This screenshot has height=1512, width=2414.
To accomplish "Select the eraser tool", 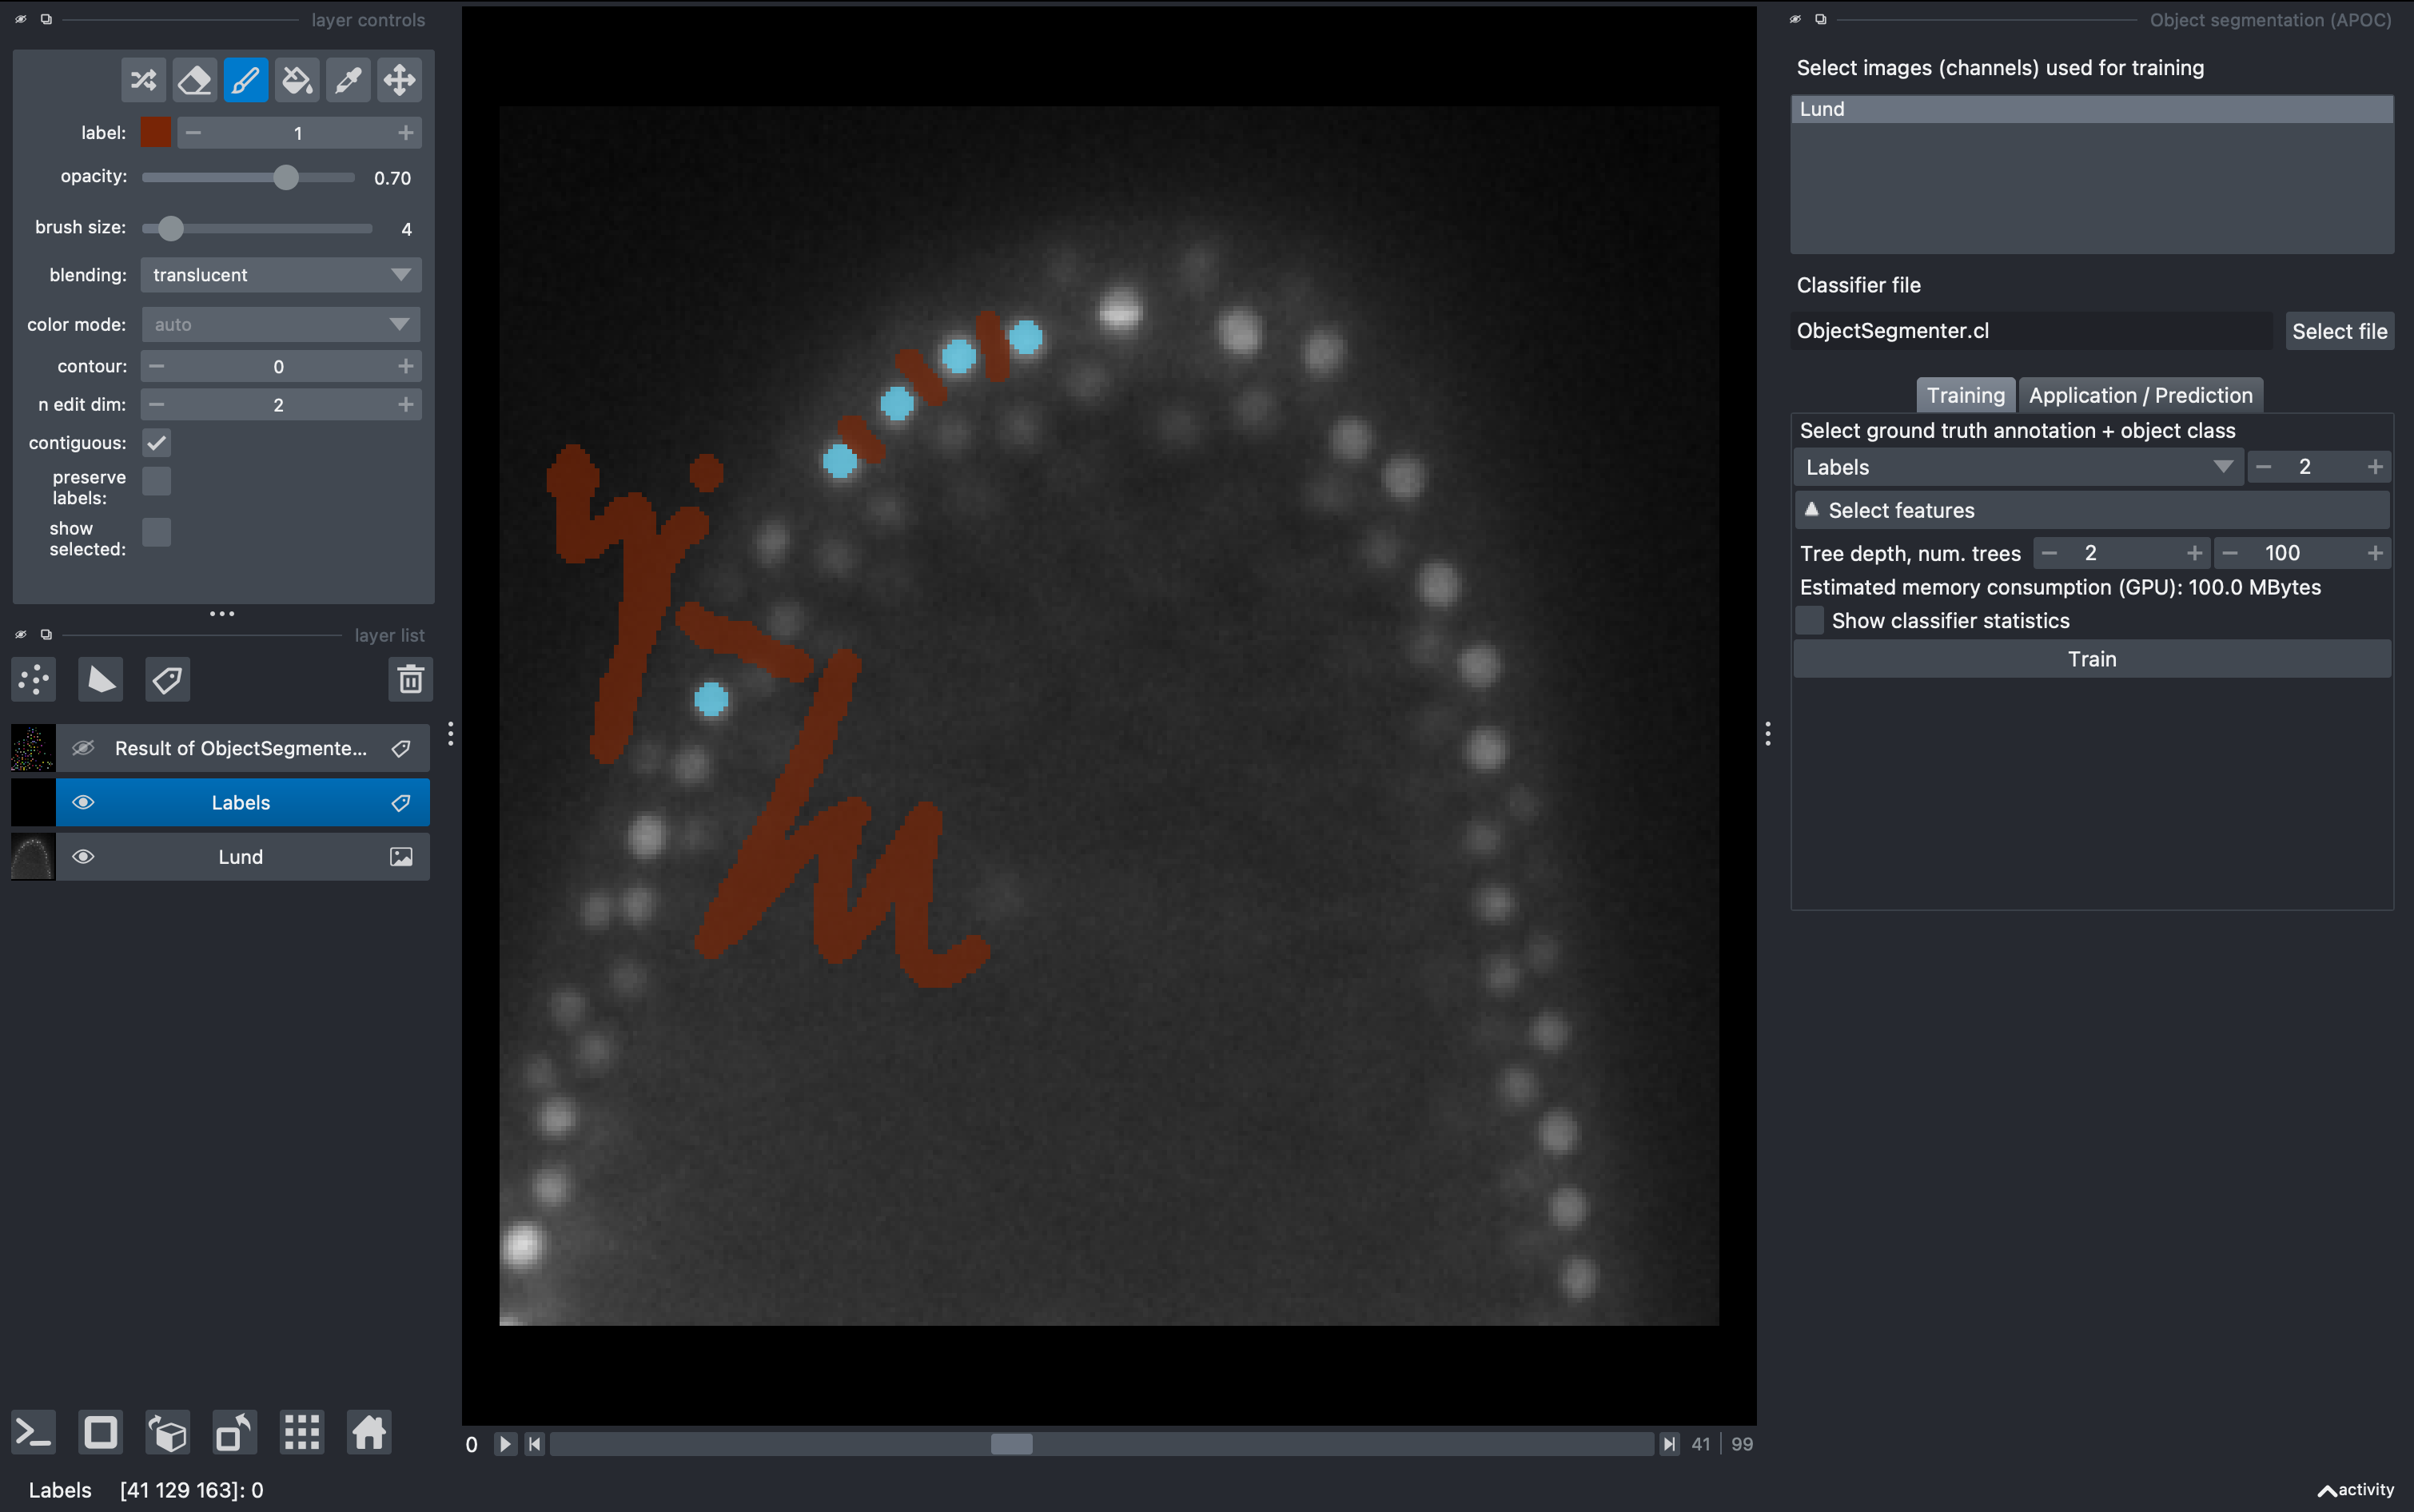I will coord(194,80).
